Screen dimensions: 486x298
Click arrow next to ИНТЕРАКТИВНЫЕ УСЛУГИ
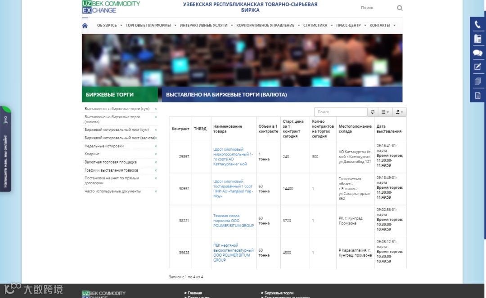point(232,25)
